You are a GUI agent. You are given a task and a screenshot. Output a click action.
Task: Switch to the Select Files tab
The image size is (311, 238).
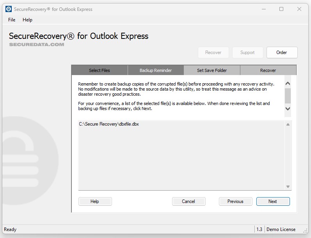click(x=100, y=70)
